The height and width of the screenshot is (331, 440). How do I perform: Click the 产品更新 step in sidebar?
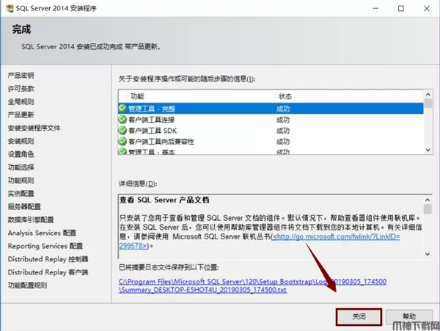pos(21,114)
